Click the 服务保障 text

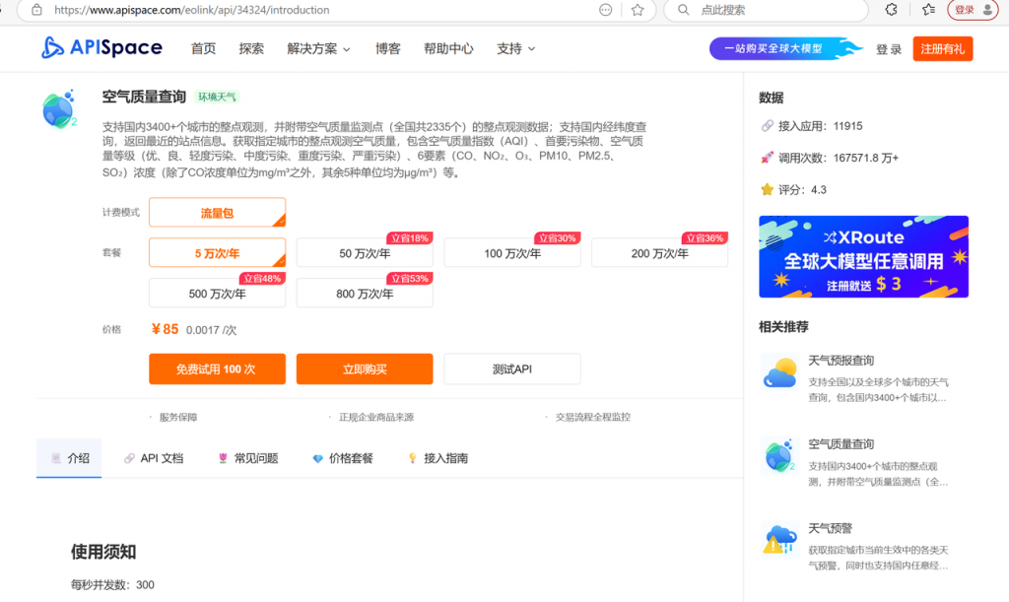[x=178, y=417]
